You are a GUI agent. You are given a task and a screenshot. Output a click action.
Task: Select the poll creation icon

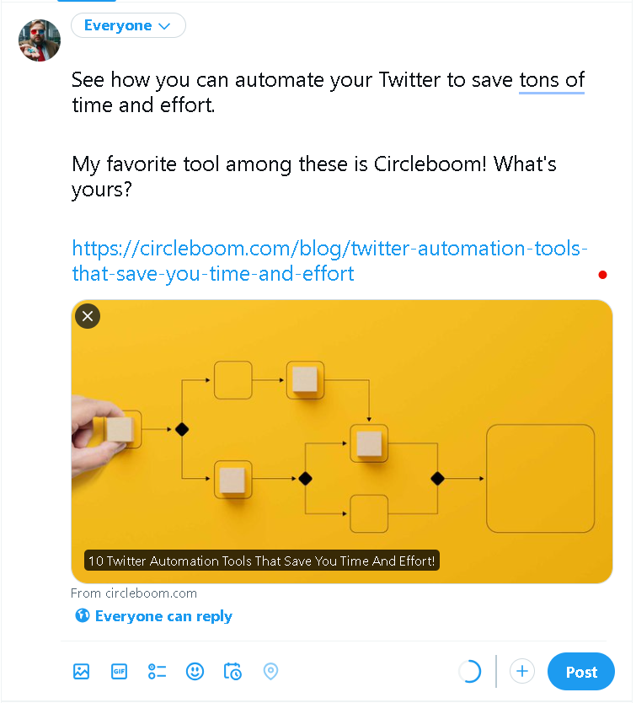click(157, 671)
